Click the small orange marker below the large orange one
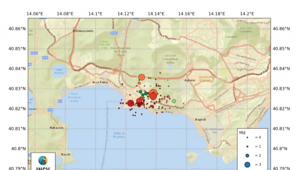The height and width of the screenshot is (170, 303). [x=139, y=83]
